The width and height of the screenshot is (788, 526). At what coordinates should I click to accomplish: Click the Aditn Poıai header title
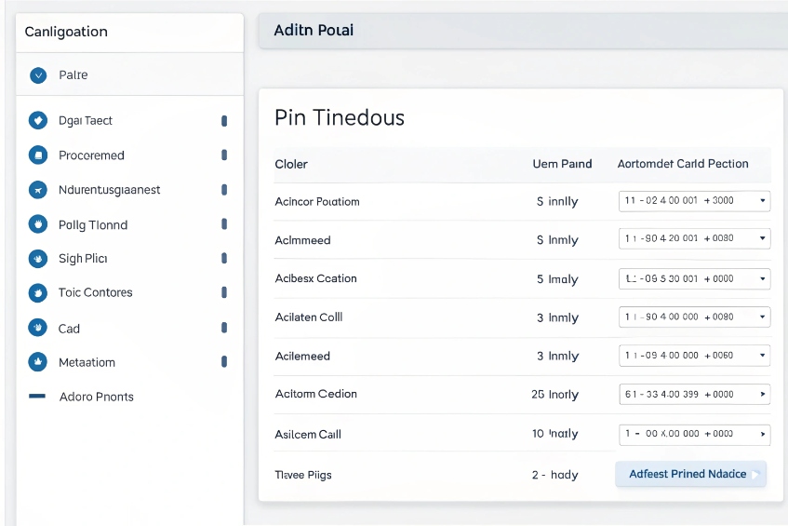(314, 30)
